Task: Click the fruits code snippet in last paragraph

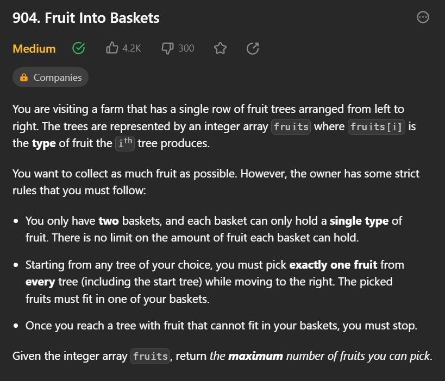Action: click(x=150, y=357)
